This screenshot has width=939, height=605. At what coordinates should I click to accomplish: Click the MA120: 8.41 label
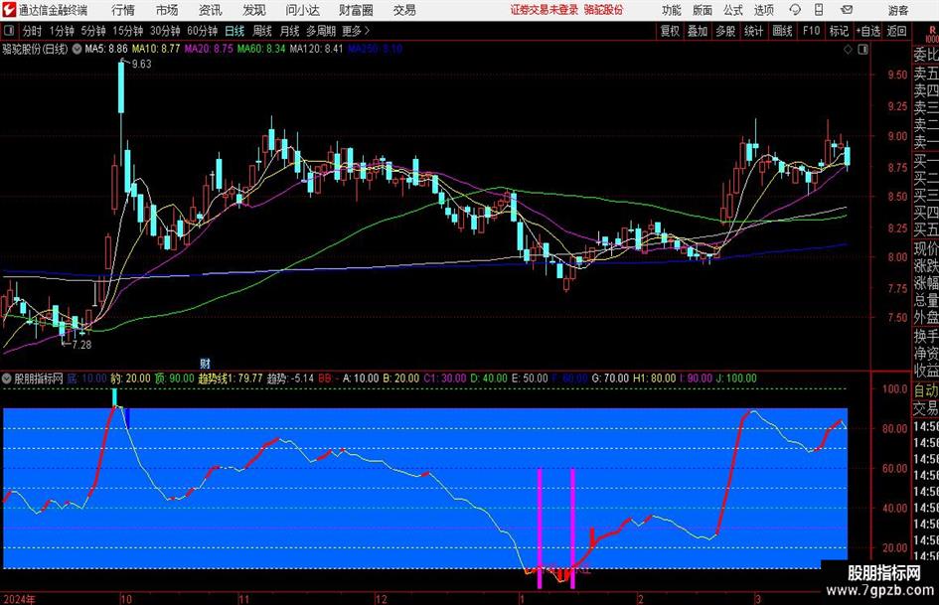pos(316,49)
